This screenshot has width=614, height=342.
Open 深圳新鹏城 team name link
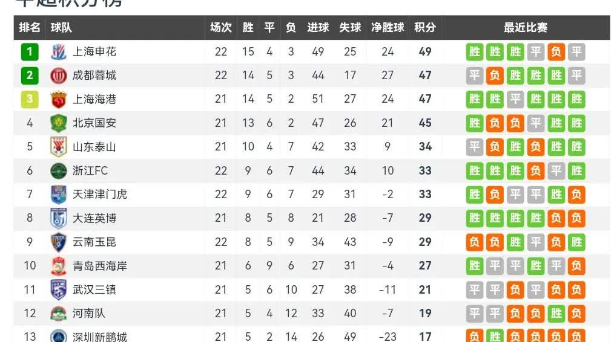(99, 337)
